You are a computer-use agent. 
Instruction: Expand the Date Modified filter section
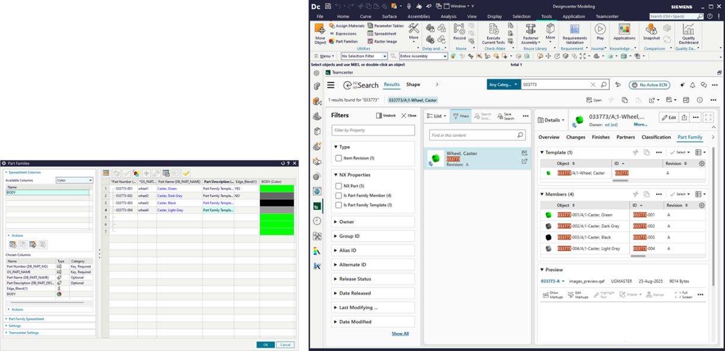click(372, 321)
